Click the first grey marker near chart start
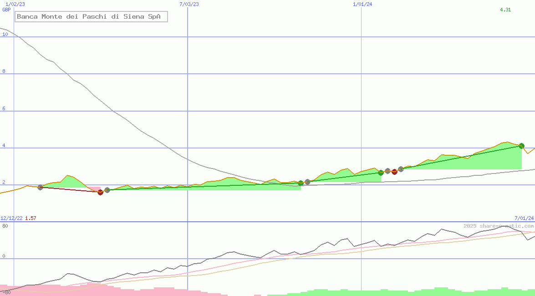The height and width of the screenshot is (296, 535). (40, 187)
